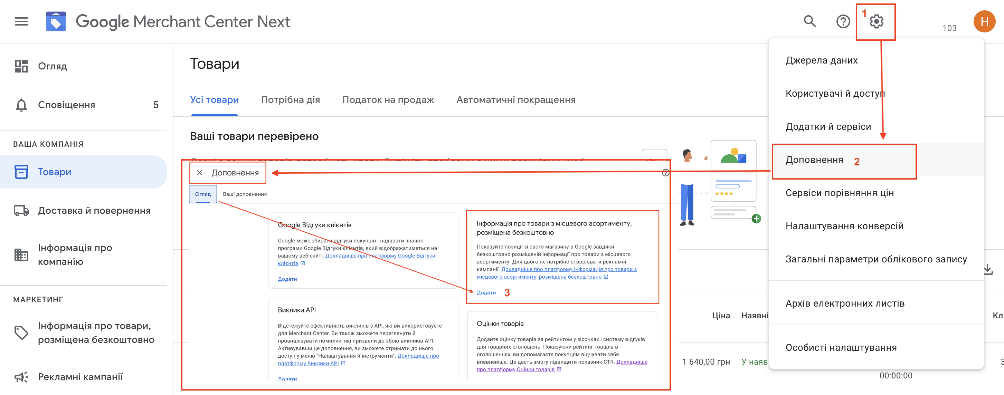1004x395 pixels.
Task: Choose Доповнення from settings menu
Action: point(877,160)
